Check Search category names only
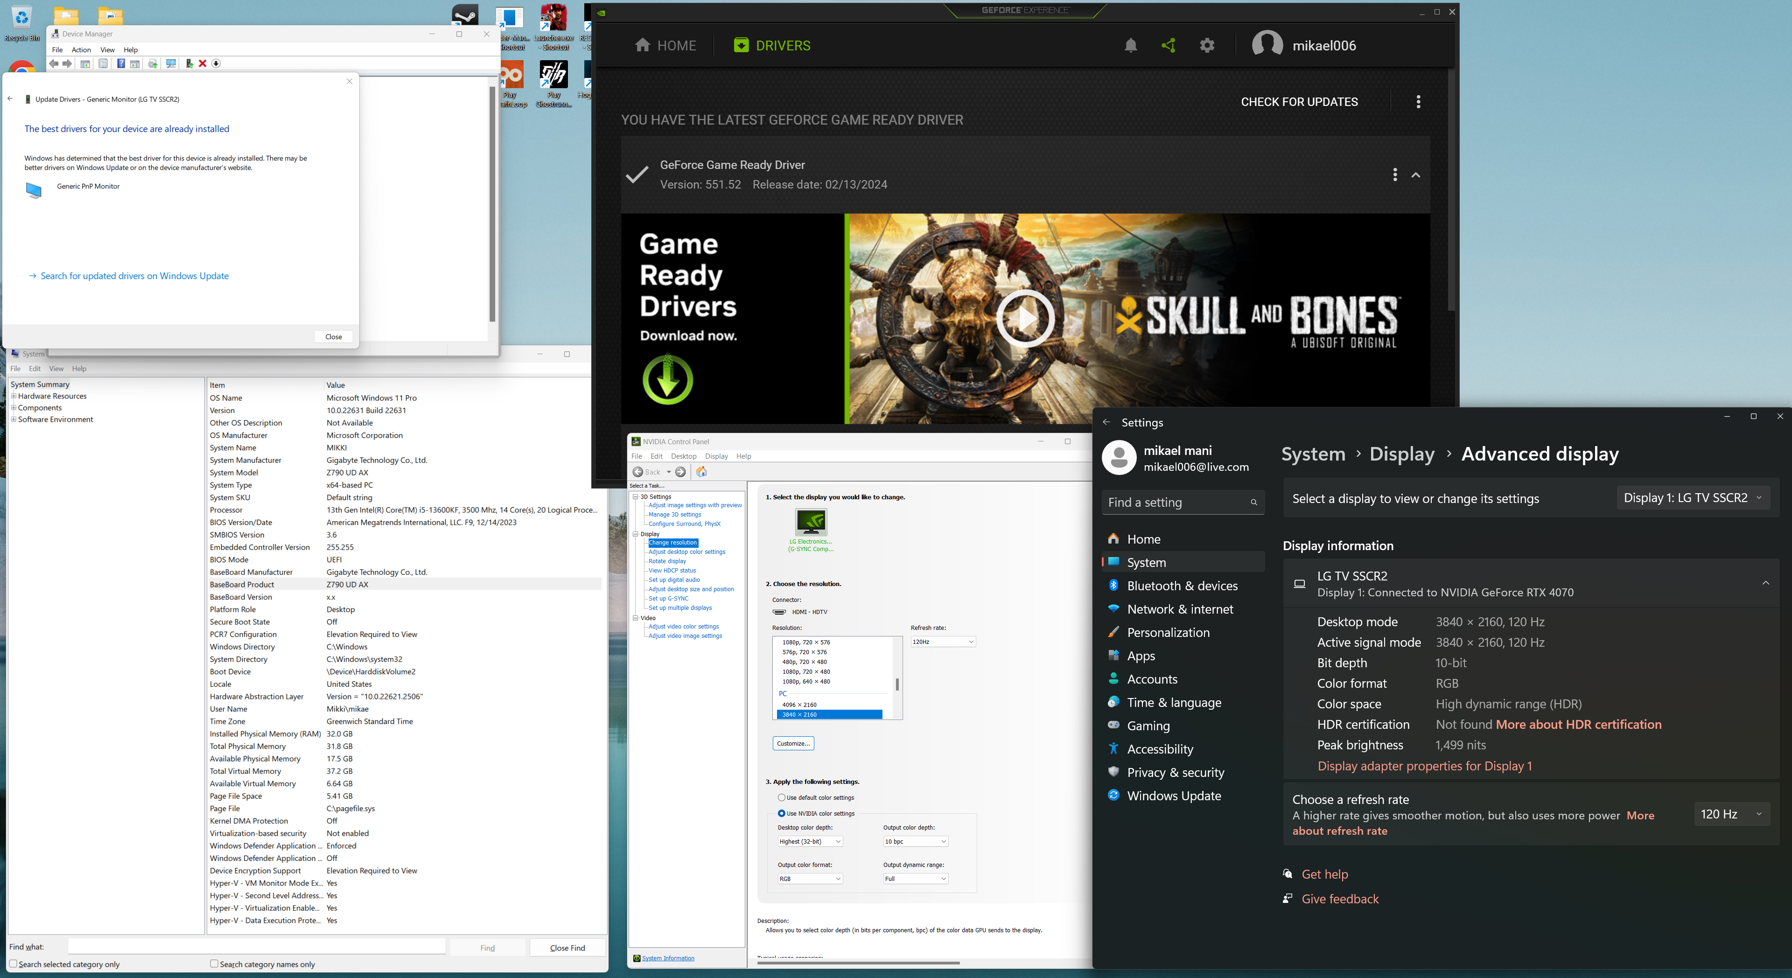Image resolution: width=1792 pixels, height=978 pixels. tap(214, 964)
